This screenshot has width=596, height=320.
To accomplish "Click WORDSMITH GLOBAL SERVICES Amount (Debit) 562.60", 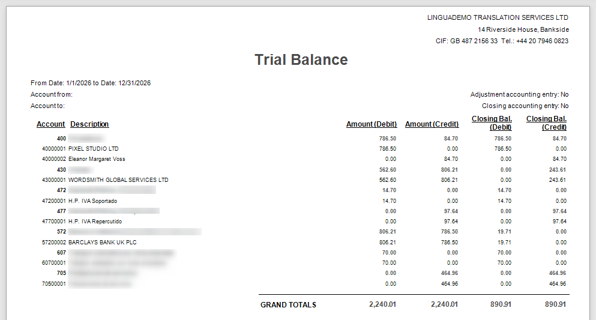I will coord(387,180).
